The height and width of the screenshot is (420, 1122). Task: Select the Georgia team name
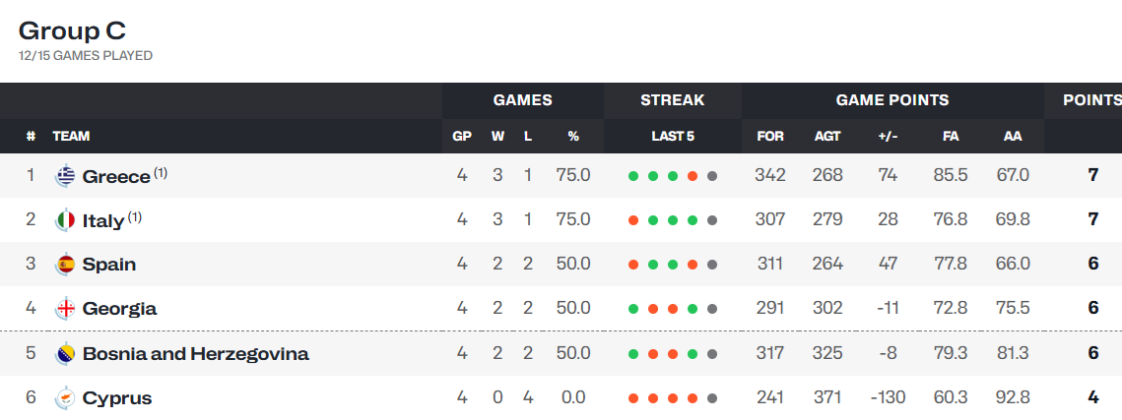pos(119,309)
